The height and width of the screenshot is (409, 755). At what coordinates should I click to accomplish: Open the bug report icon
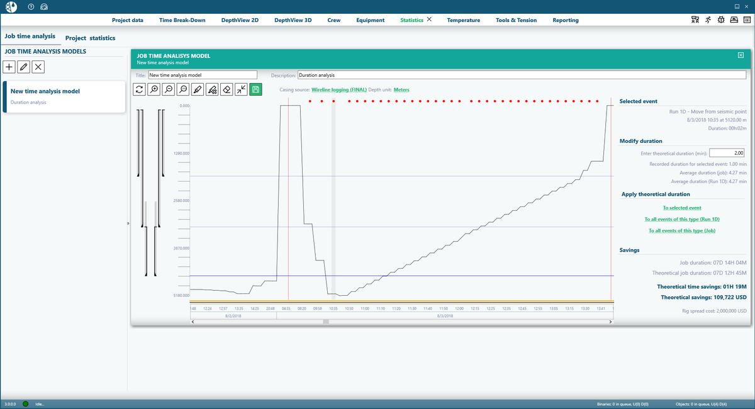720,20
